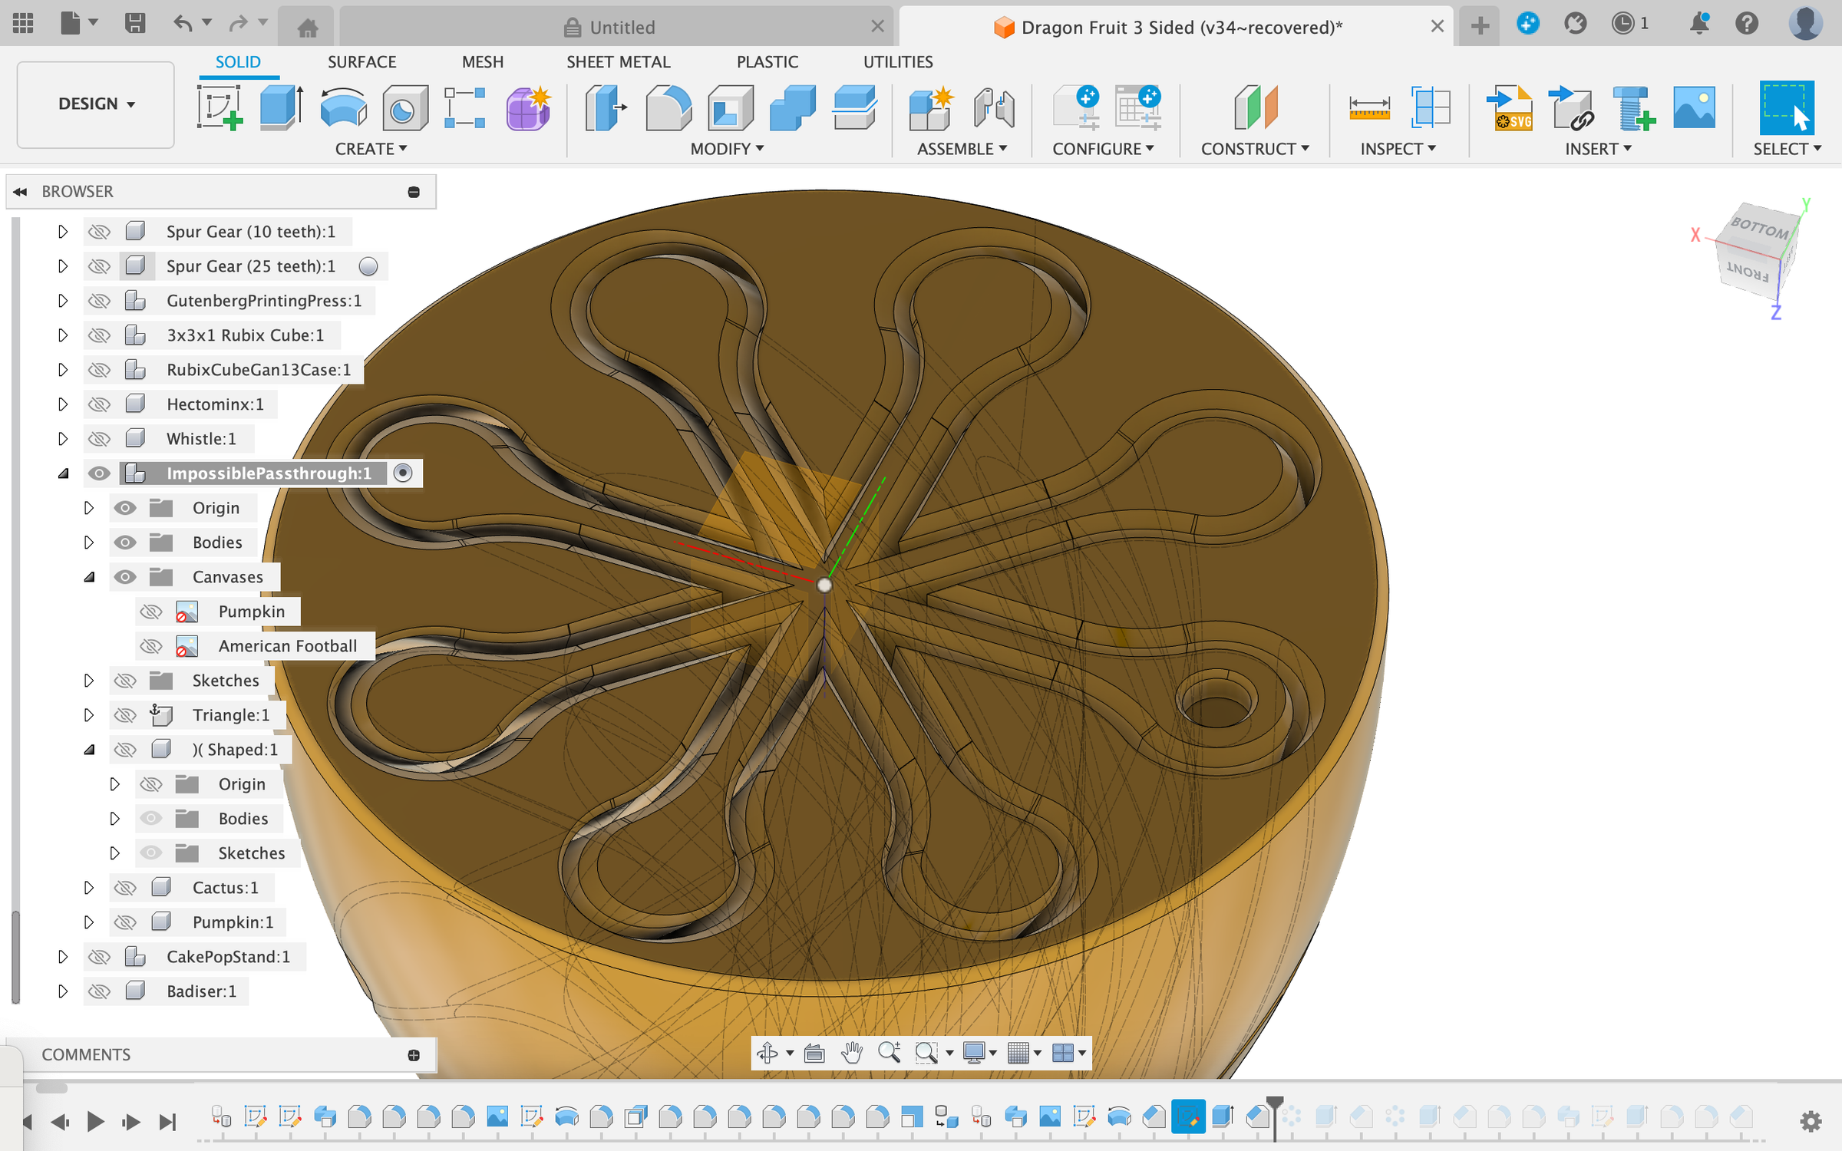
Task: Select the Create Sketch tool
Action: pyautogui.click(x=220, y=107)
